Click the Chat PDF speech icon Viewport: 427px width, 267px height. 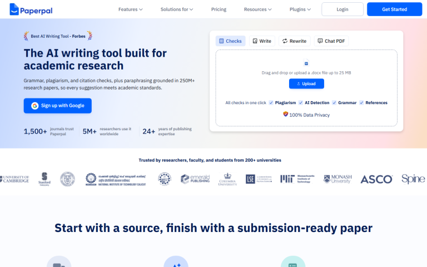320,41
